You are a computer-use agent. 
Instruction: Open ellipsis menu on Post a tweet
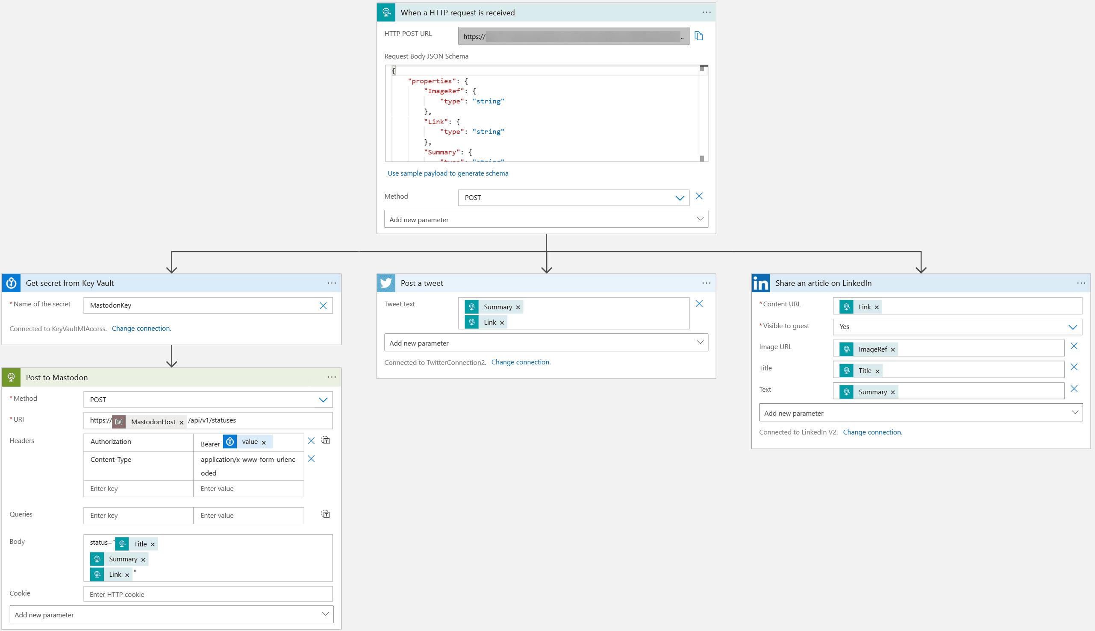(706, 283)
